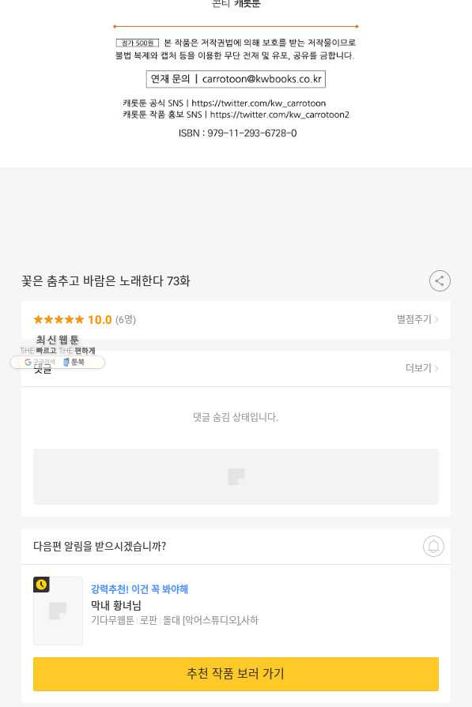The width and height of the screenshot is (472, 707).
Task: Click 강력추천! 이건 꼭 봐야해 link
Action: (139, 589)
